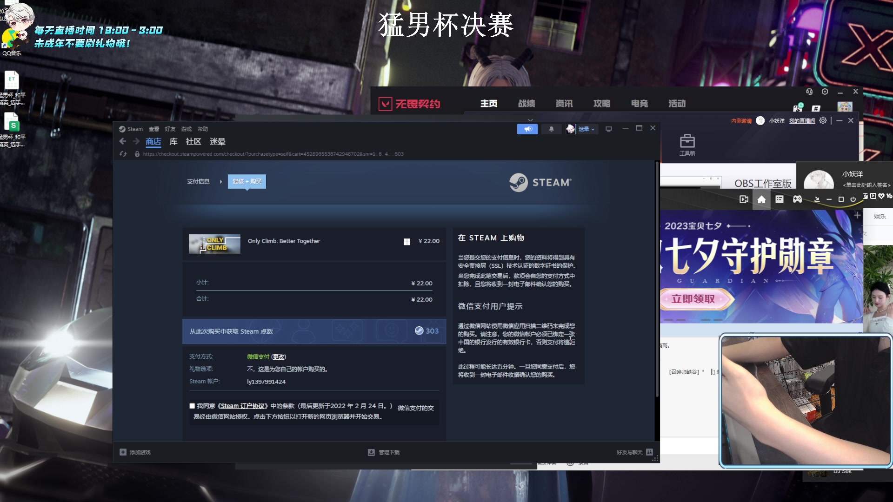Switch Steam to Big Picture mode icon
This screenshot has width=893, height=502.
point(608,129)
